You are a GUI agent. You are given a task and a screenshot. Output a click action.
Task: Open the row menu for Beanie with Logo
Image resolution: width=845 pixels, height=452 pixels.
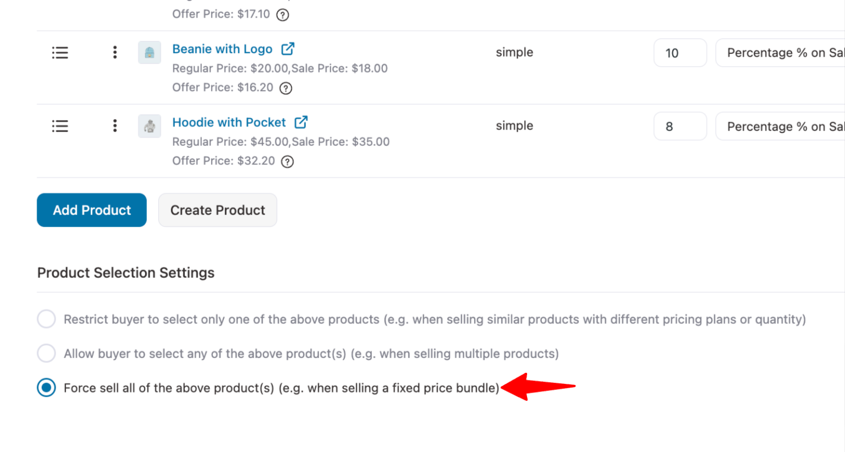pyautogui.click(x=115, y=52)
